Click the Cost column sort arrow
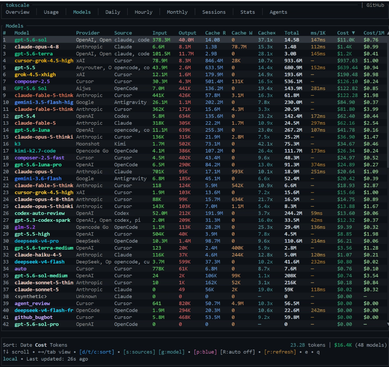The image size is (389, 367). click(x=353, y=33)
